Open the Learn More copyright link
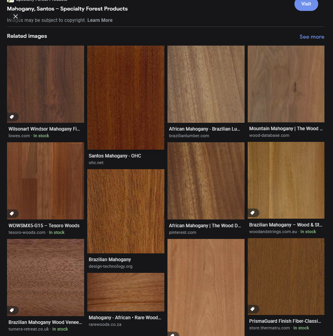Screen dimensions: 333x336 point(100,20)
